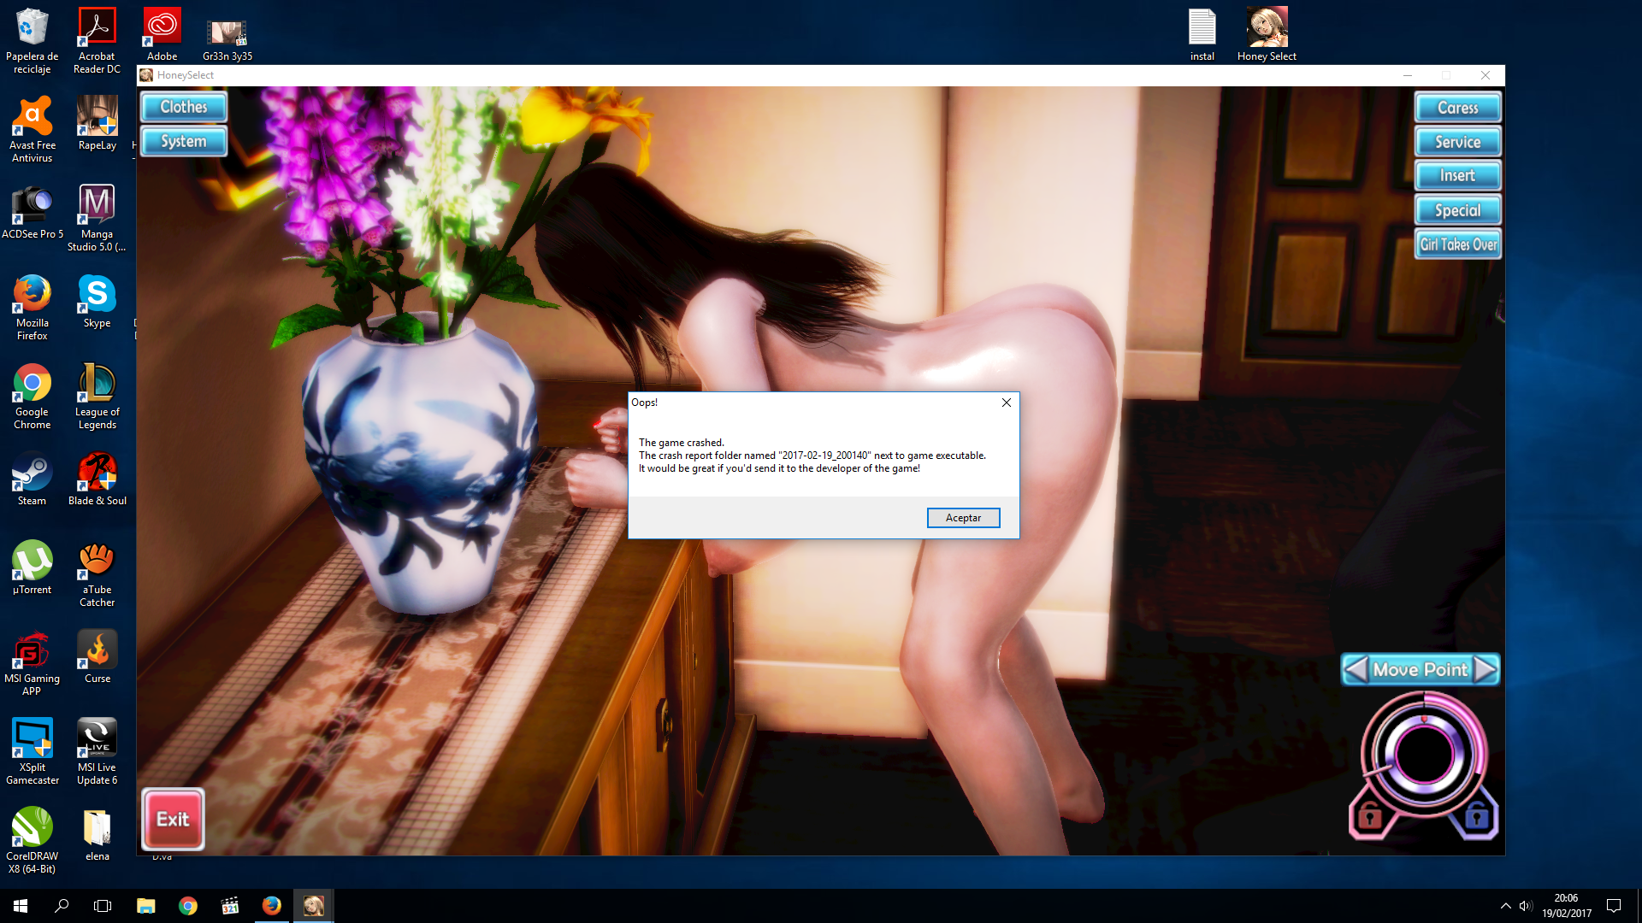
Task: Close the Oops! crash dialog
Action: point(1007,403)
